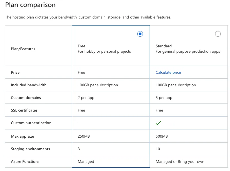The width and height of the screenshot is (230, 171).
Task: Click the Custom authentication row label
Action: pyautogui.click(x=31, y=123)
